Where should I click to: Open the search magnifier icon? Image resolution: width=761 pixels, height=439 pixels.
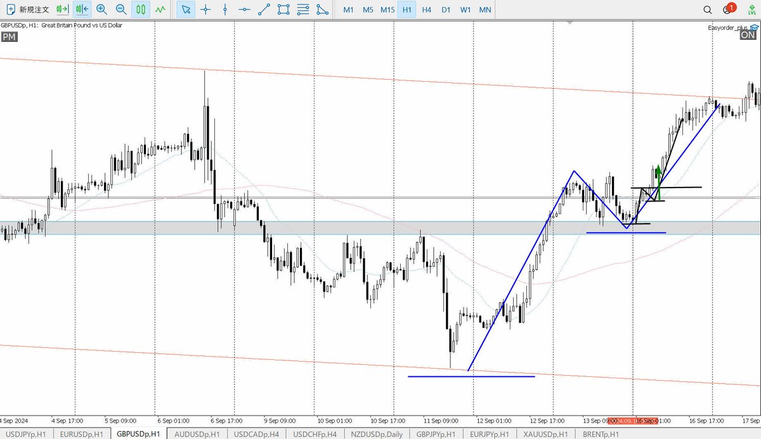[x=708, y=10]
